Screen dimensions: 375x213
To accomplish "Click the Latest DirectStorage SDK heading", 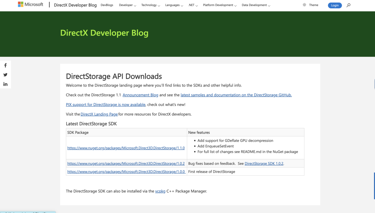I will click(91, 124).
